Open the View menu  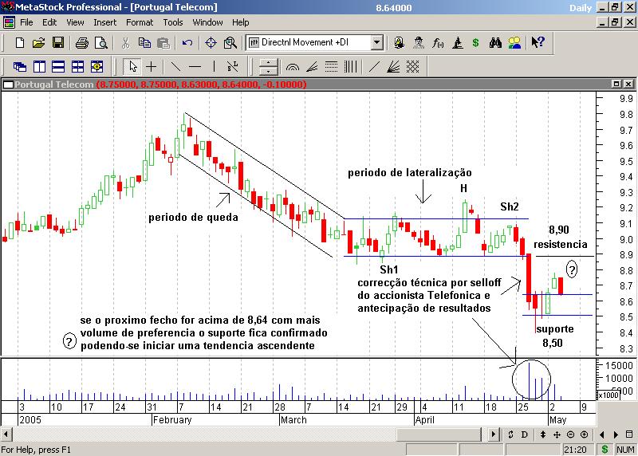[75, 22]
